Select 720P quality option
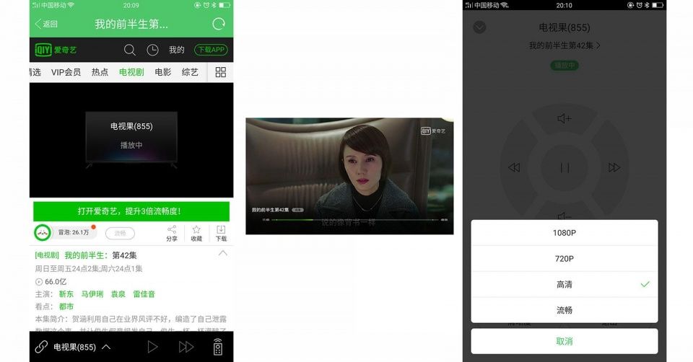Viewport: 693px width, 362px height. pos(565,259)
